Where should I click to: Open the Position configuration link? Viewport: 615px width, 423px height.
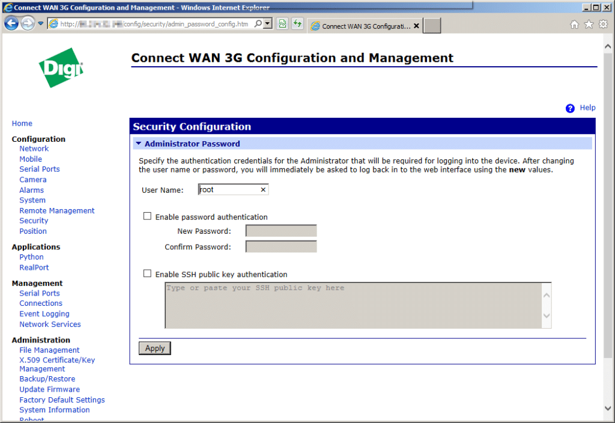[33, 231]
